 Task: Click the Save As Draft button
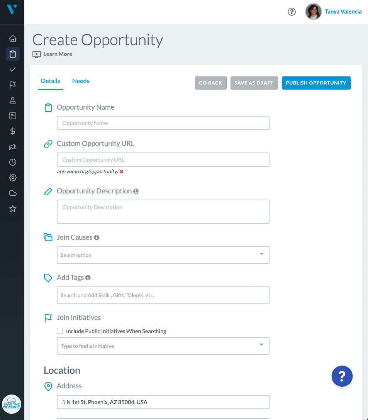click(254, 83)
